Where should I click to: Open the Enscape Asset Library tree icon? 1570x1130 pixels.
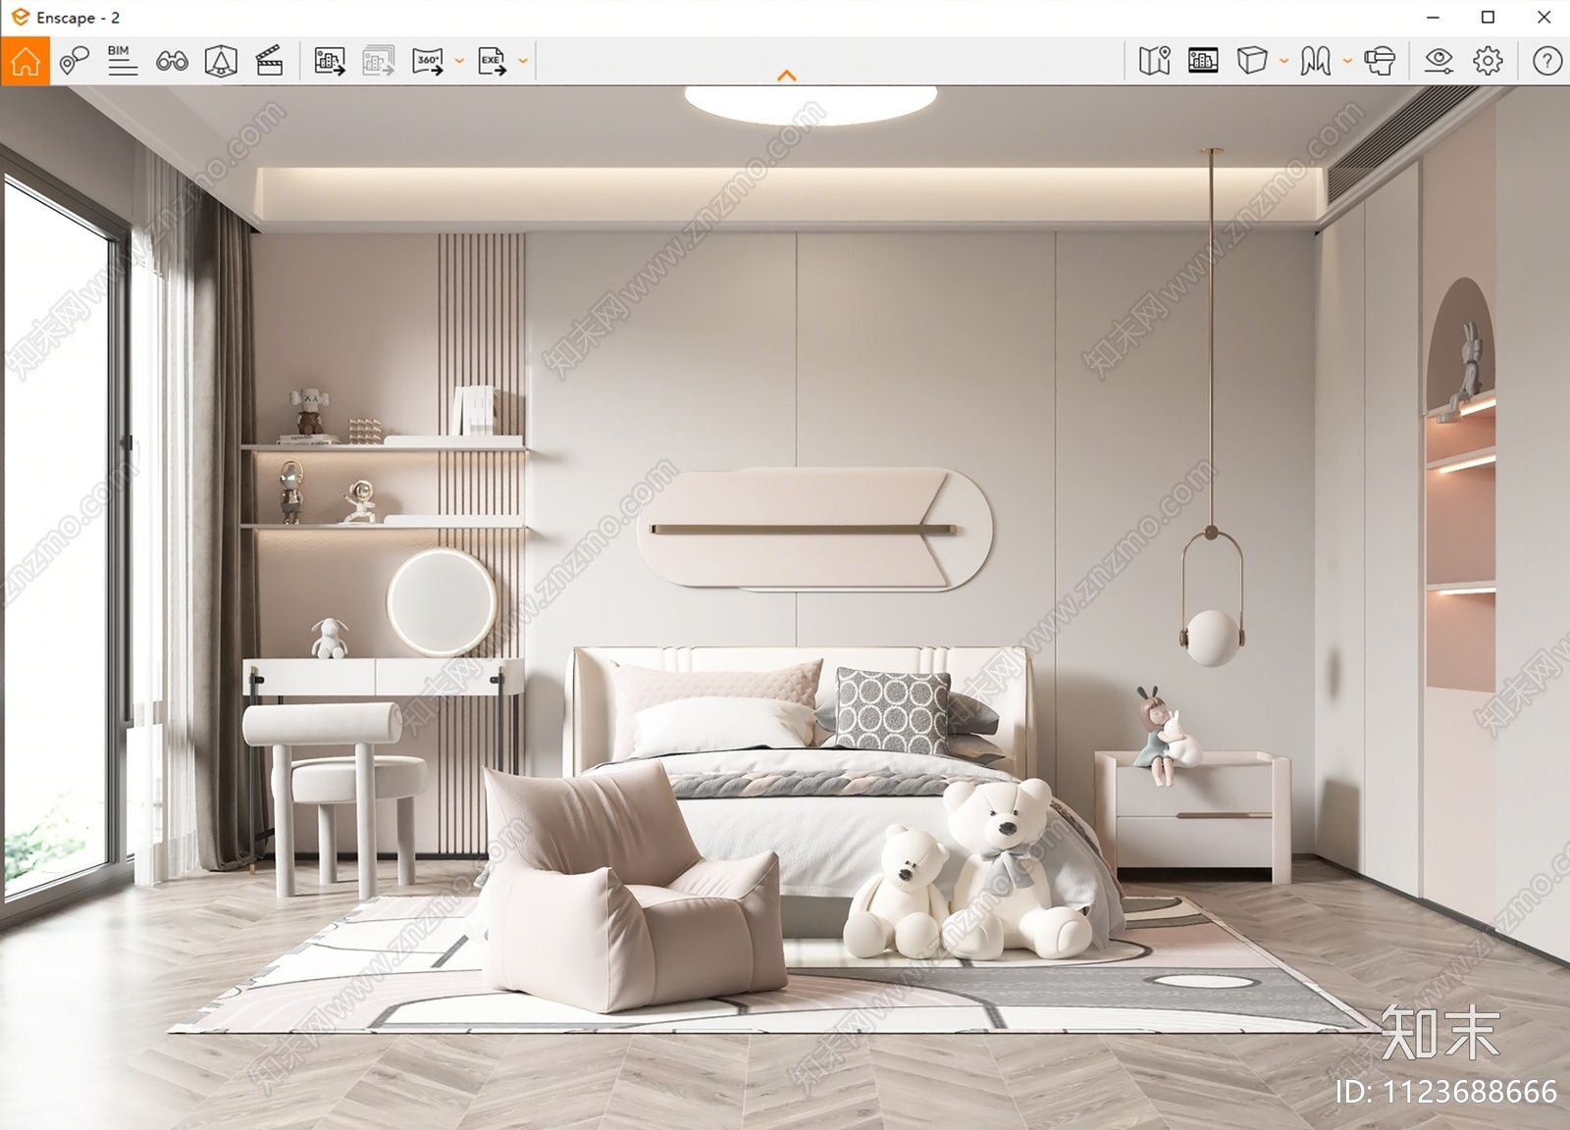pyautogui.click(x=221, y=61)
